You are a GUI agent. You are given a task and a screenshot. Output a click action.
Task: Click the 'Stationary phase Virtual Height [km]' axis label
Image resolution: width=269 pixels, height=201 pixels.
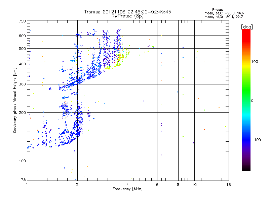(x=14, y=101)
